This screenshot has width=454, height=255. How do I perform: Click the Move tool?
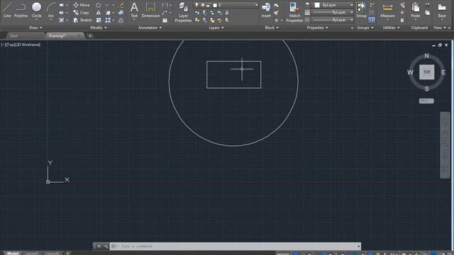pos(82,5)
